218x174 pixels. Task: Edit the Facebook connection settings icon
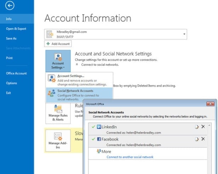pos(197,139)
